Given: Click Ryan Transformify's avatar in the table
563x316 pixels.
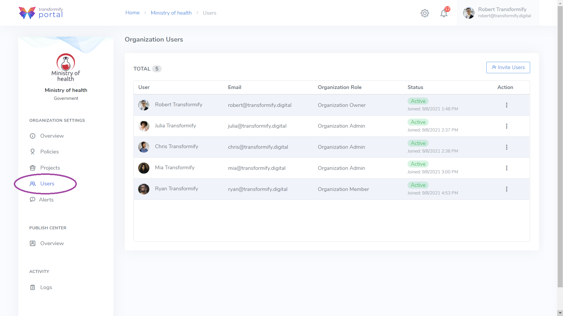Looking at the screenshot, I should 144,189.
